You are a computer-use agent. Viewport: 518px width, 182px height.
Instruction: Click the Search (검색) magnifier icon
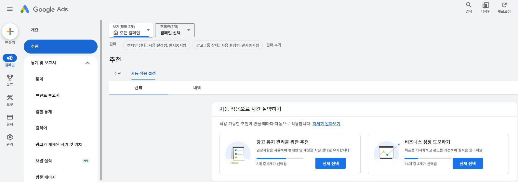click(469, 5)
